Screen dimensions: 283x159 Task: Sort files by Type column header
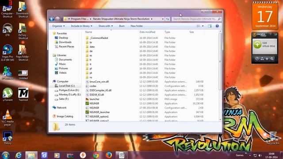167,32
